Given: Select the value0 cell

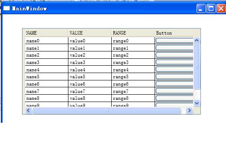Looking at the screenshot, I should (90, 41).
